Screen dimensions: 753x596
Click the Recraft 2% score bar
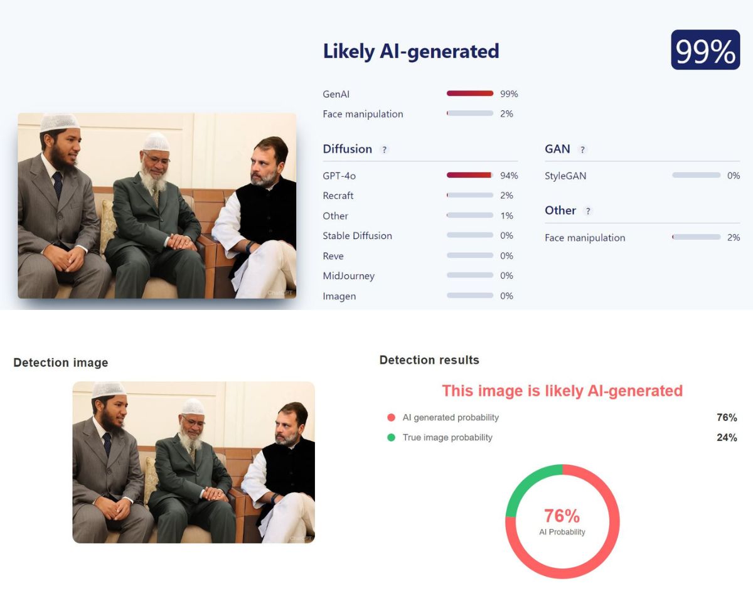coord(470,195)
